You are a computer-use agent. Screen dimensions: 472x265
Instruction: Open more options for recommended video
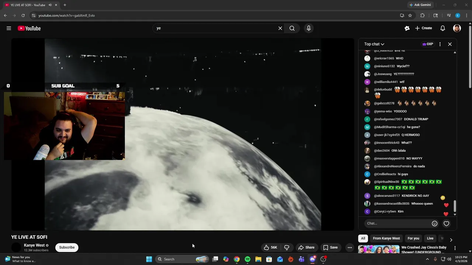(455, 248)
